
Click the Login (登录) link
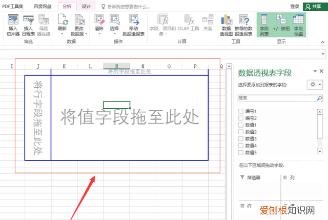click(x=295, y=7)
